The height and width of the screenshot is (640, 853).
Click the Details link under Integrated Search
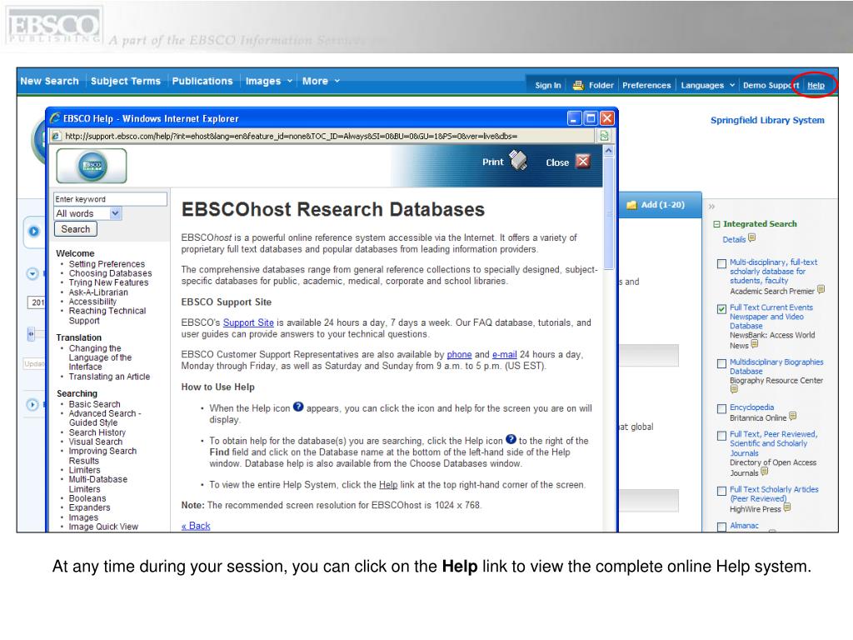click(x=734, y=239)
